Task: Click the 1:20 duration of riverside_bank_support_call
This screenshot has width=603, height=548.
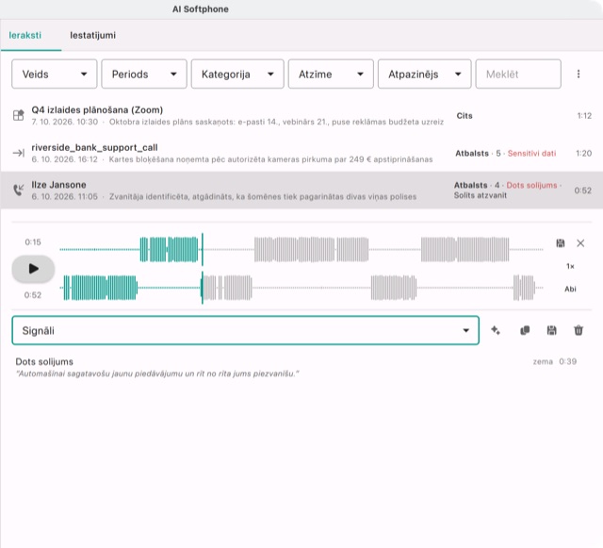Action: click(583, 154)
